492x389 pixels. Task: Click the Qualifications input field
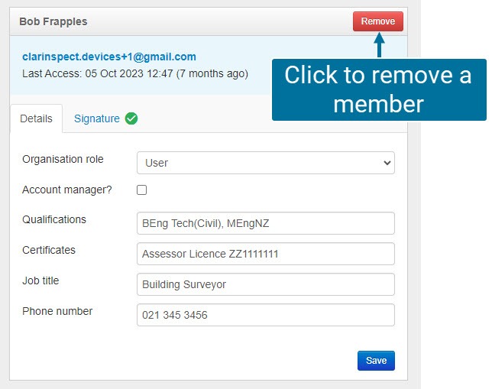(265, 223)
